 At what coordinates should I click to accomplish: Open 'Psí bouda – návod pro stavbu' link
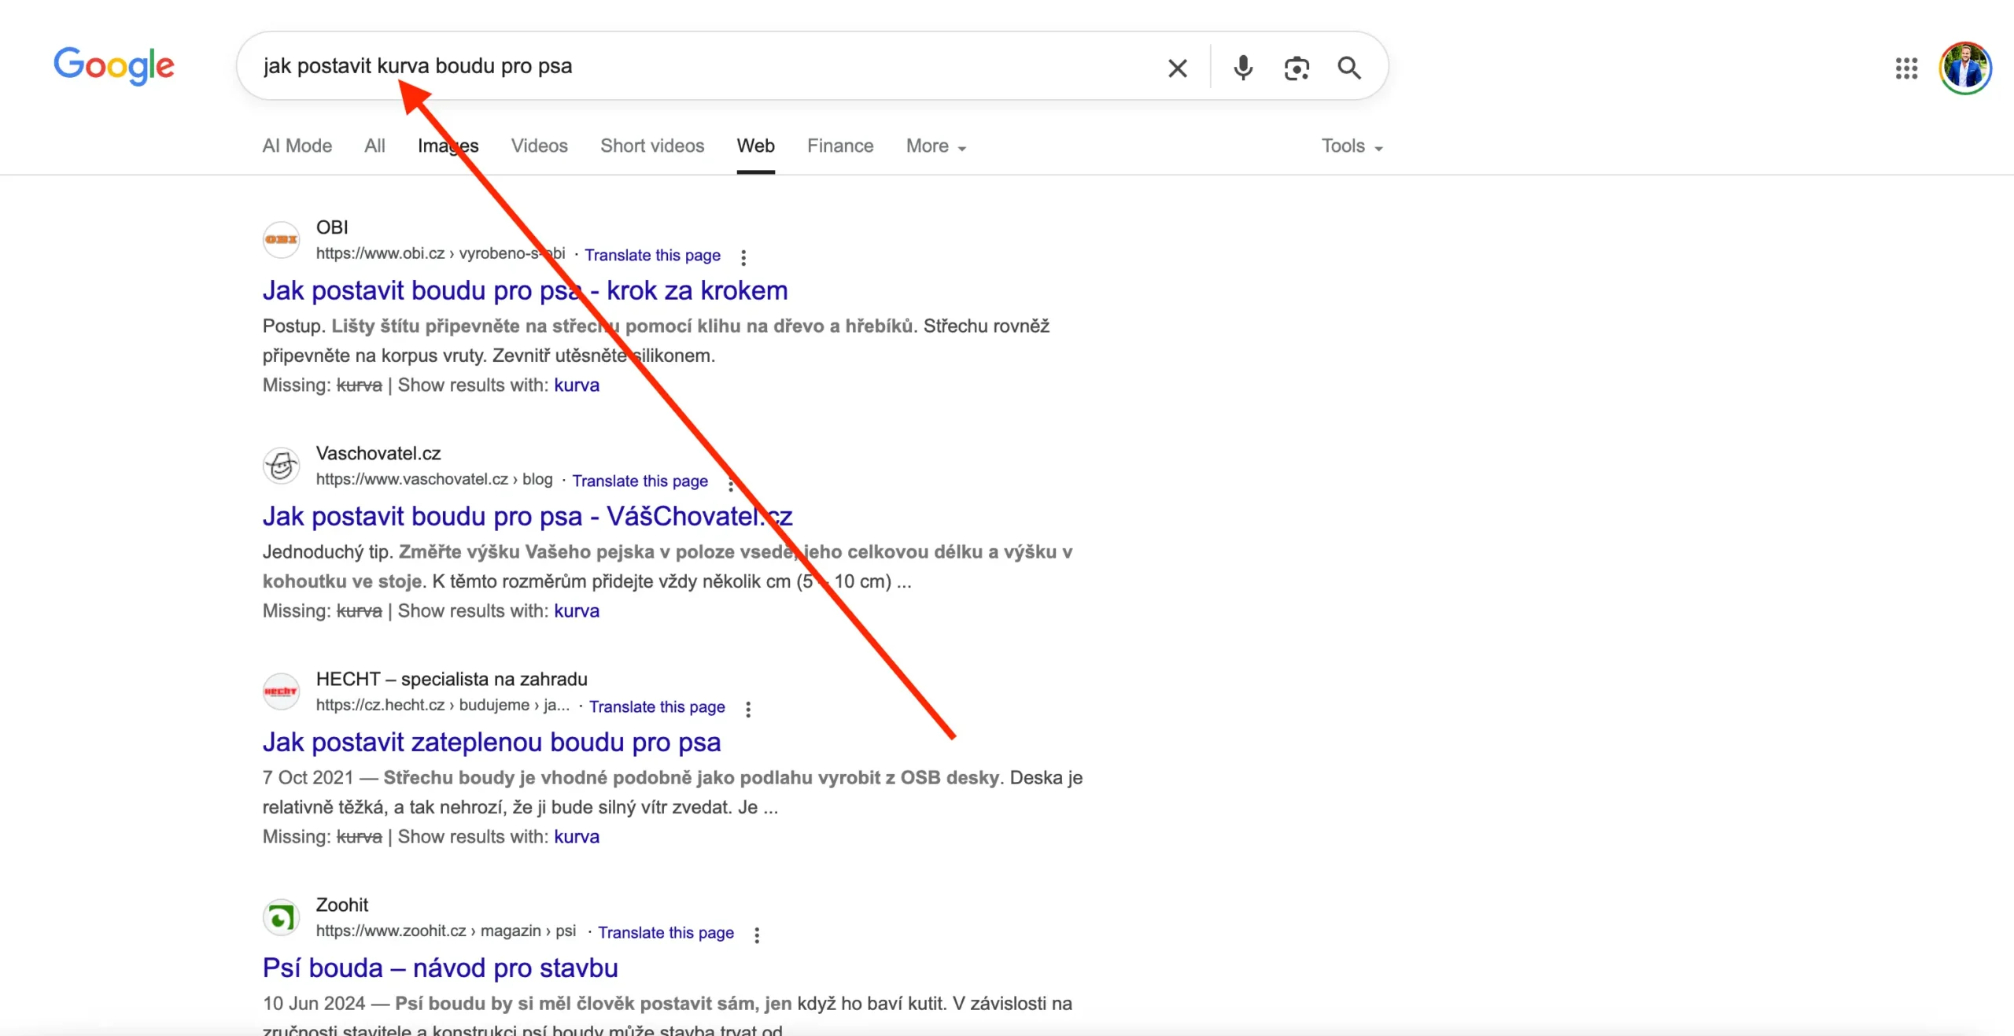point(440,968)
